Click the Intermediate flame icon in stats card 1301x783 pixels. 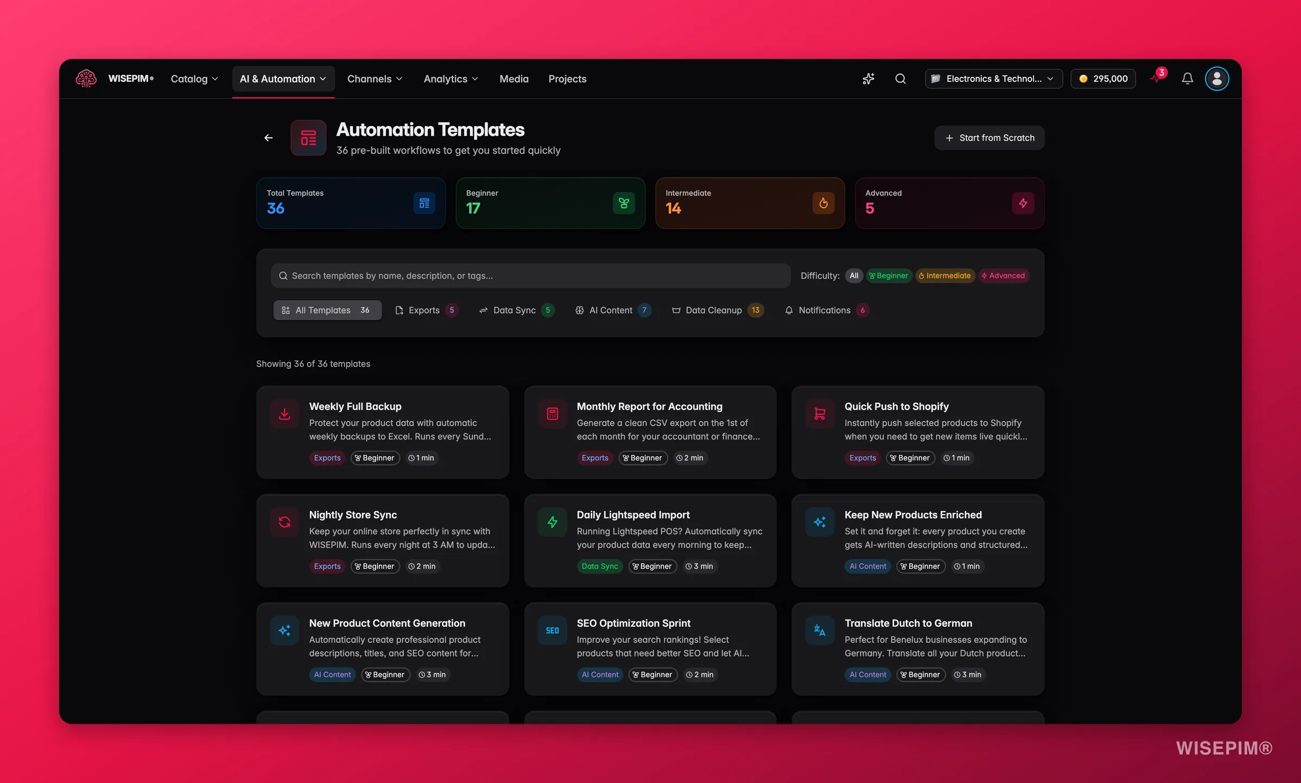823,203
